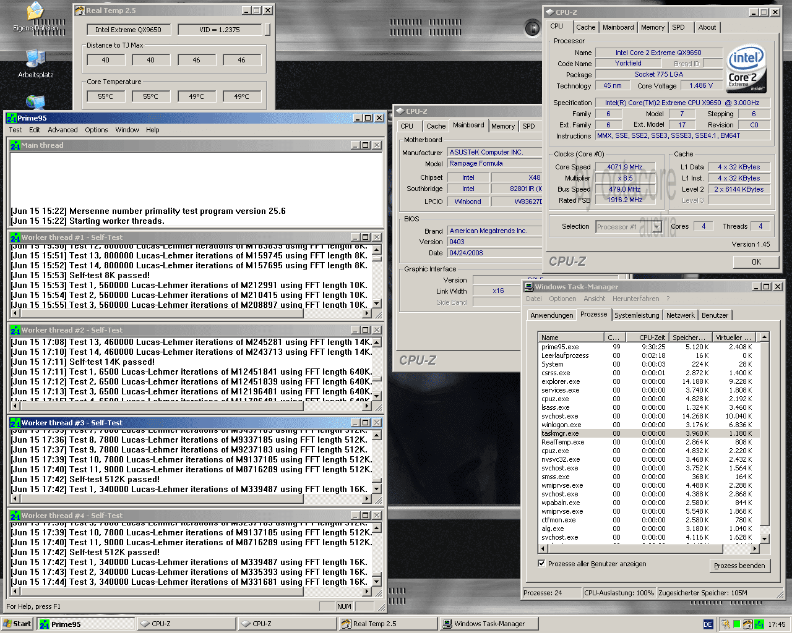
Task: Click Prime95 taskbar button
Action: 85,624
